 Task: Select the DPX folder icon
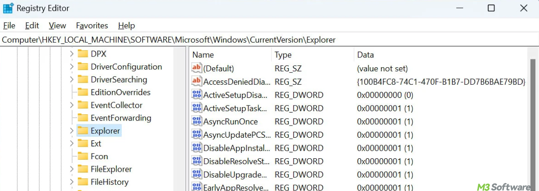[83, 54]
